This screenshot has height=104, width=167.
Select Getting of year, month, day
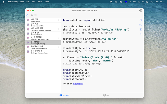coord(43,38)
